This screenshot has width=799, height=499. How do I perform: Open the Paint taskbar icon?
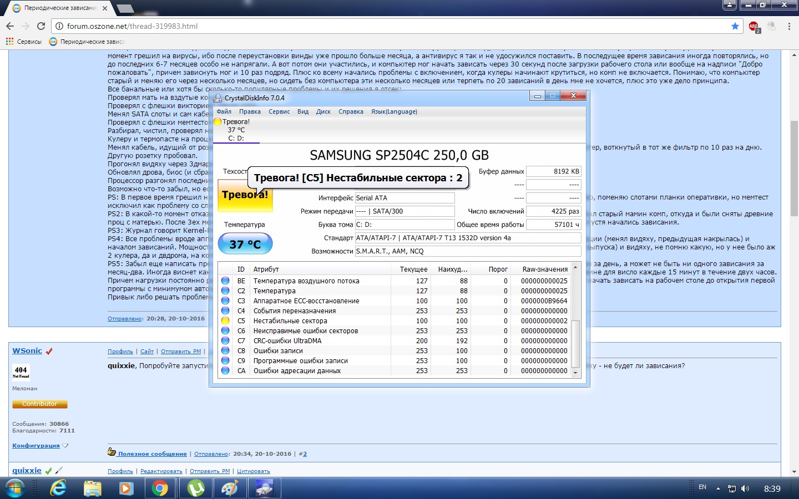(230, 488)
